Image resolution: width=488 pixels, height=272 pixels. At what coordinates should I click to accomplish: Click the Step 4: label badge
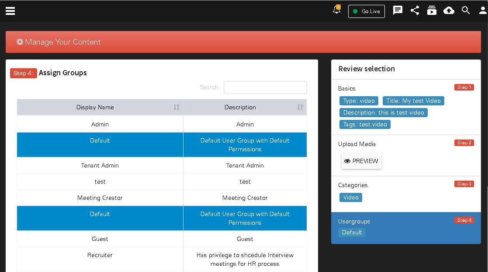23,73
